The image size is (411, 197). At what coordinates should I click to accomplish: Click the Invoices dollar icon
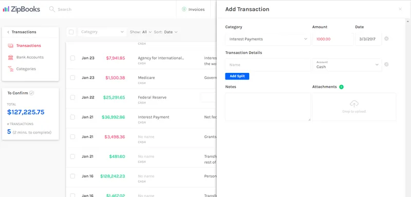tap(184, 9)
